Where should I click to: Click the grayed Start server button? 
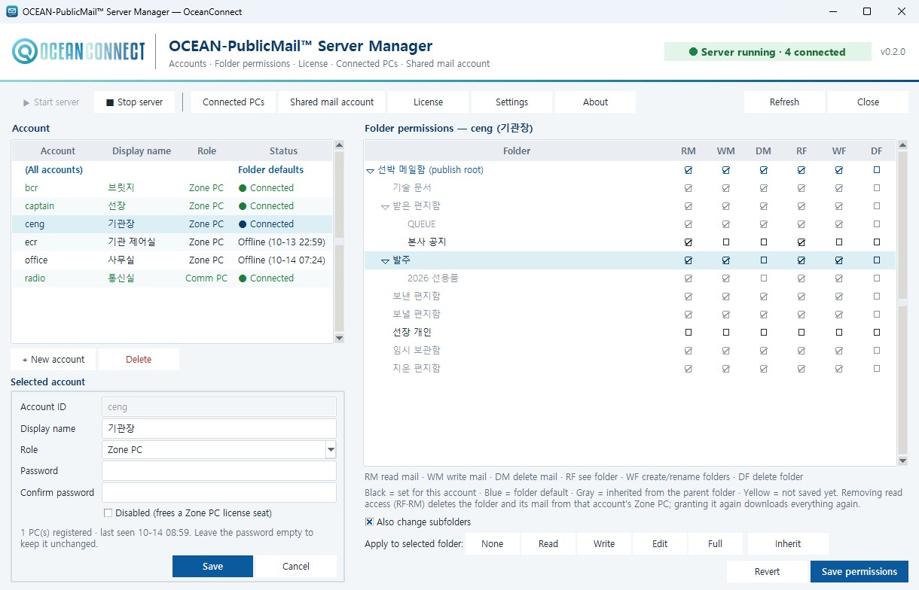(x=51, y=102)
